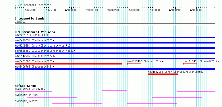Click the magenta line for SNX15|NM_013306
The width and height of the screenshot is (222, 107).
115,97
